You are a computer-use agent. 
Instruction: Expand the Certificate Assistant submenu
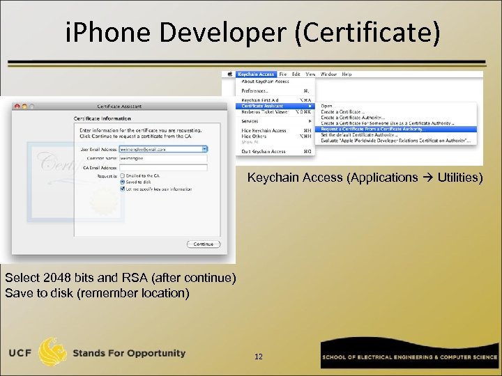[275, 106]
